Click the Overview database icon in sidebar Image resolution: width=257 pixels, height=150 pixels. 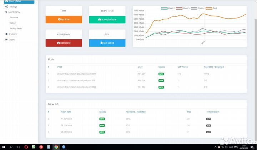(x=6, y=34)
